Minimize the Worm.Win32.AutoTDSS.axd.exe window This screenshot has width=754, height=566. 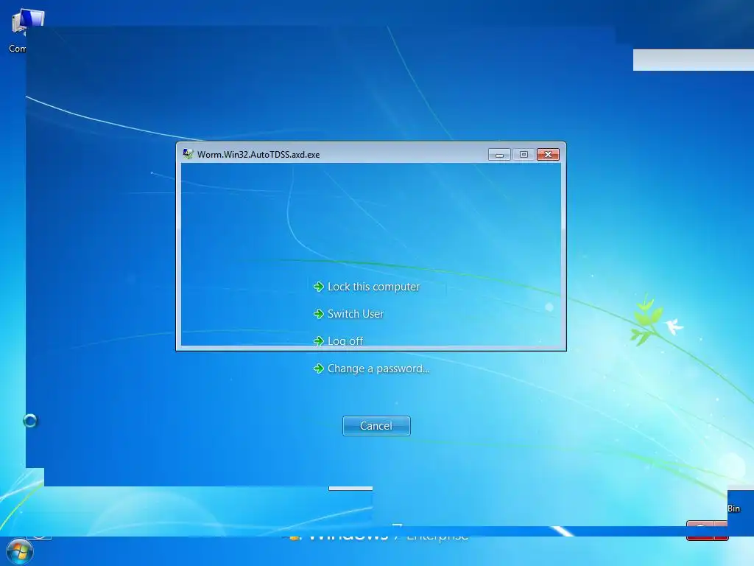(x=499, y=155)
